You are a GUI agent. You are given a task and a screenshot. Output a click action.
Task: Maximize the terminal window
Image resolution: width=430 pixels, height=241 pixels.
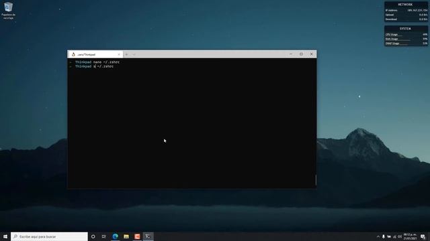pos(301,54)
